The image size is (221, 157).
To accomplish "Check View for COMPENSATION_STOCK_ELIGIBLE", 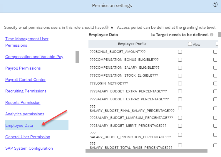I will click(x=180, y=75).
